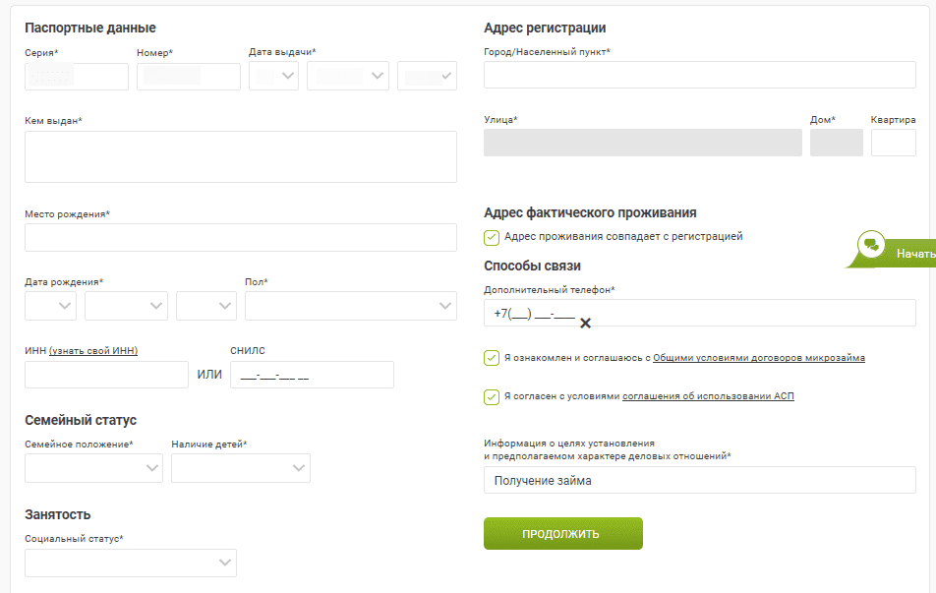
Task: Expand the Социальный статус dropdown
Action: [131, 563]
